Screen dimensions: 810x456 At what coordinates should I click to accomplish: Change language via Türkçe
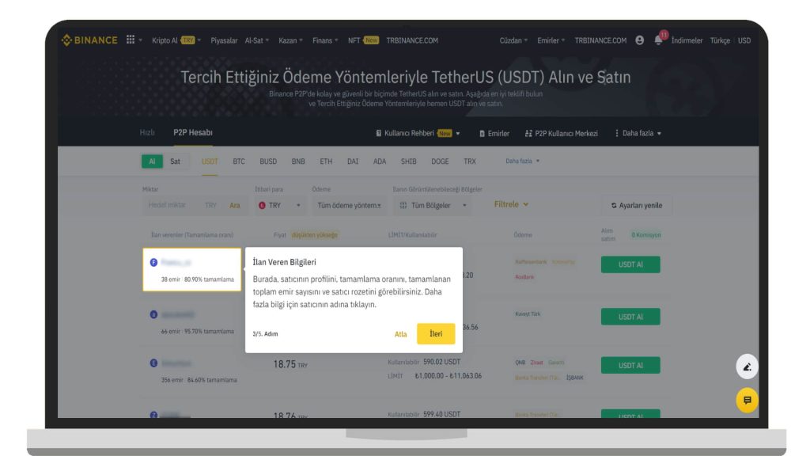coord(720,40)
